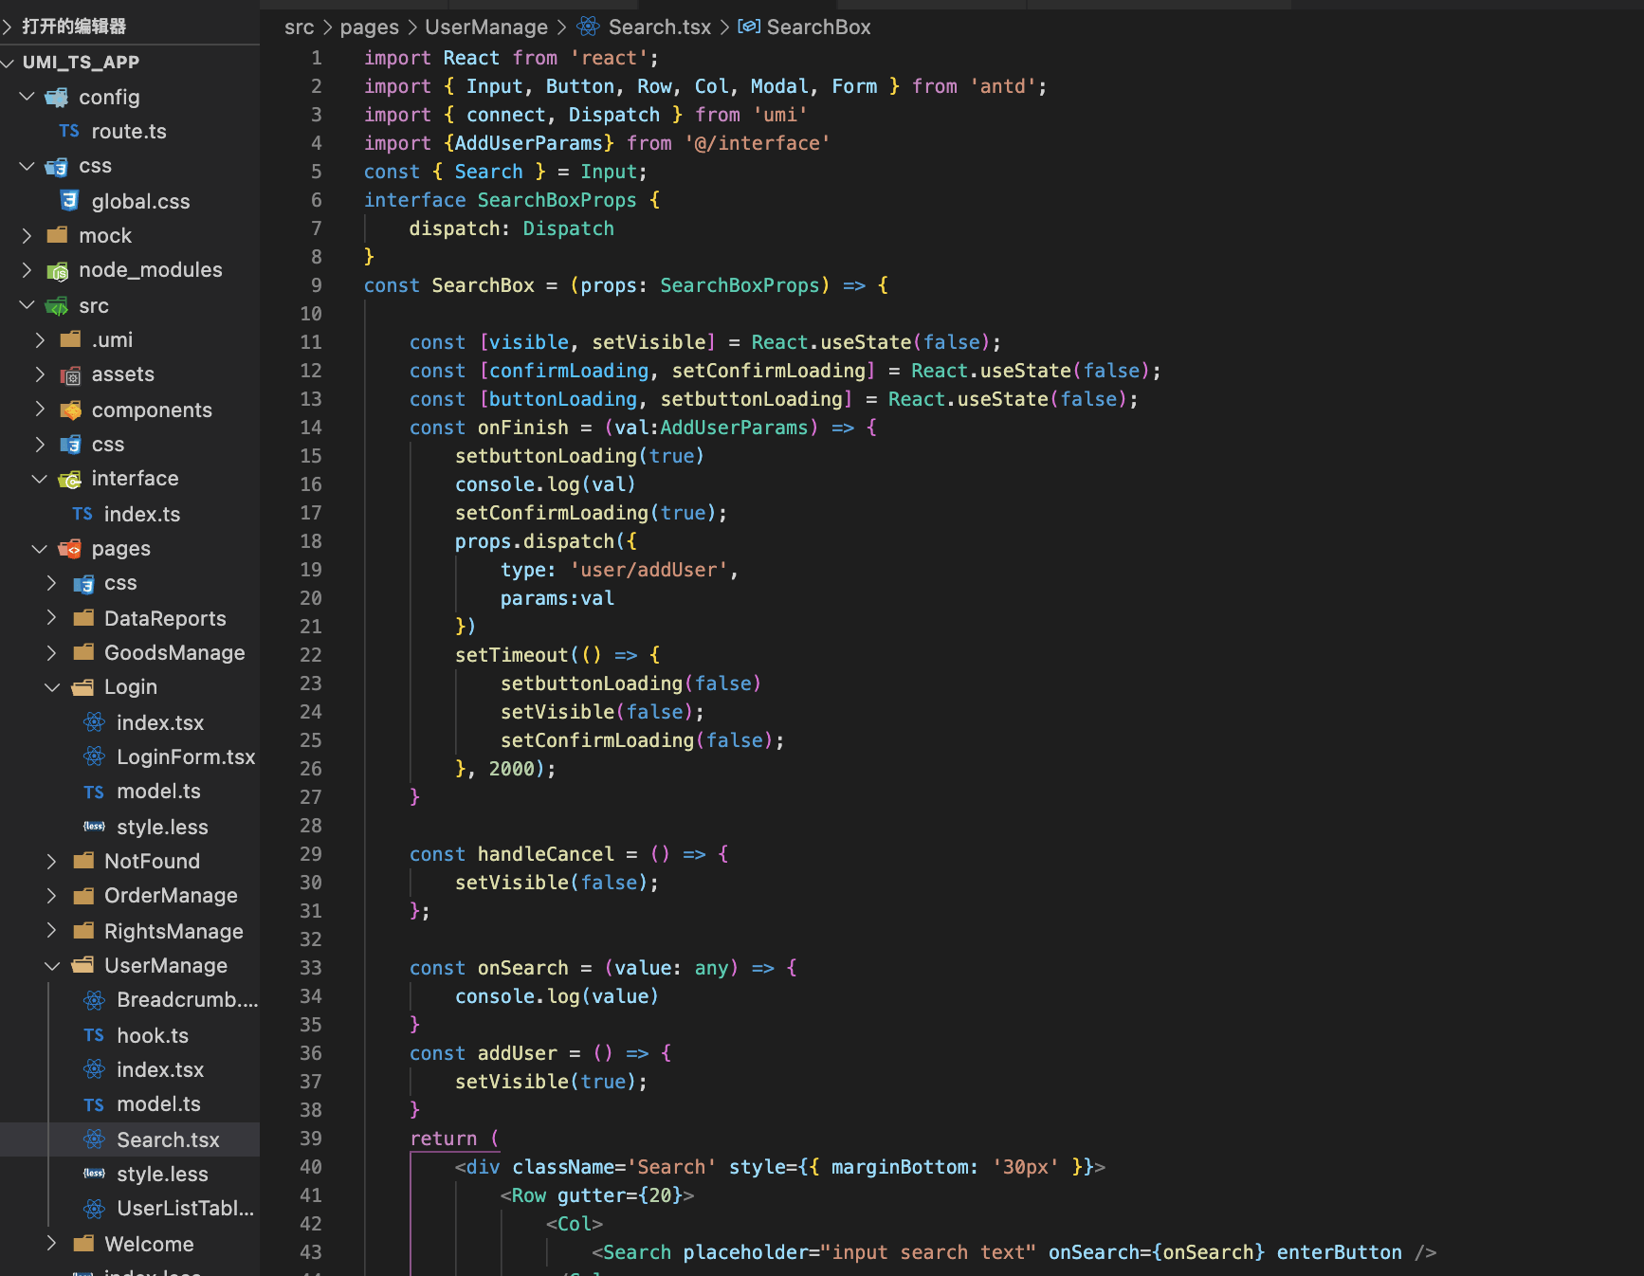Click the React icon in breadcrumb Search.tsx
The width and height of the screenshot is (1644, 1276).
point(588,27)
